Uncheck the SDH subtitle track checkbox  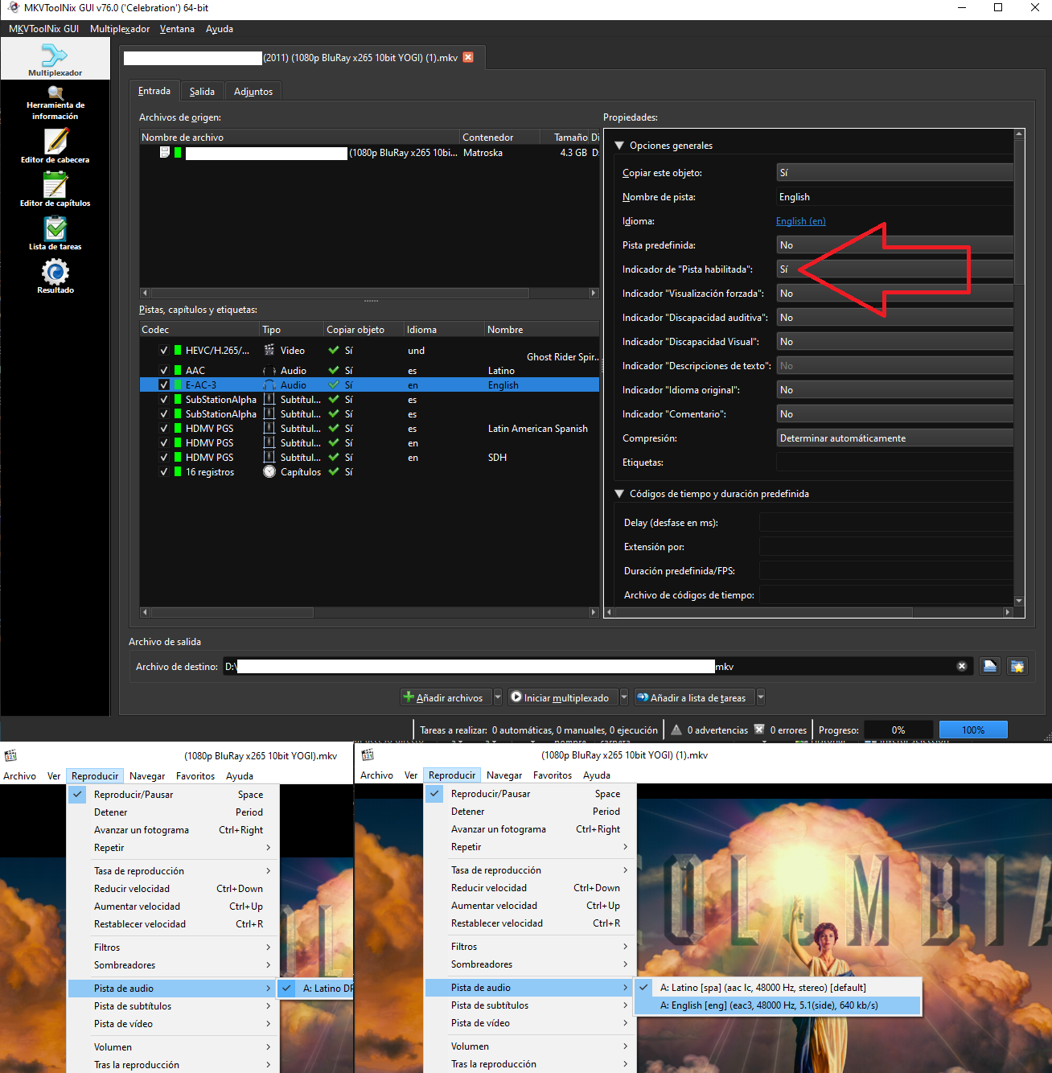tap(164, 458)
